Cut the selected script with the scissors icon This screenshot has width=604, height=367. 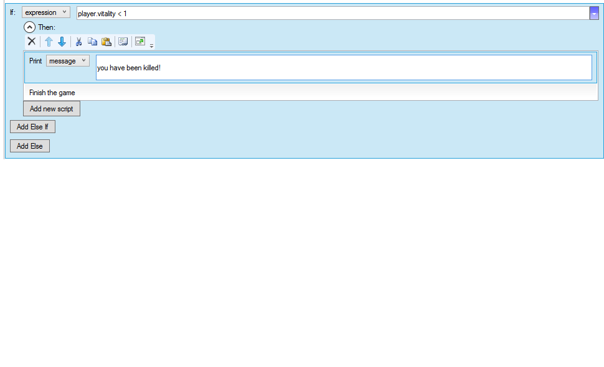79,42
